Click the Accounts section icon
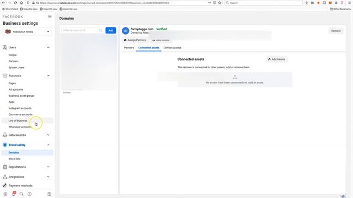Viewport: 353px width, 198px height. (x=5, y=75)
